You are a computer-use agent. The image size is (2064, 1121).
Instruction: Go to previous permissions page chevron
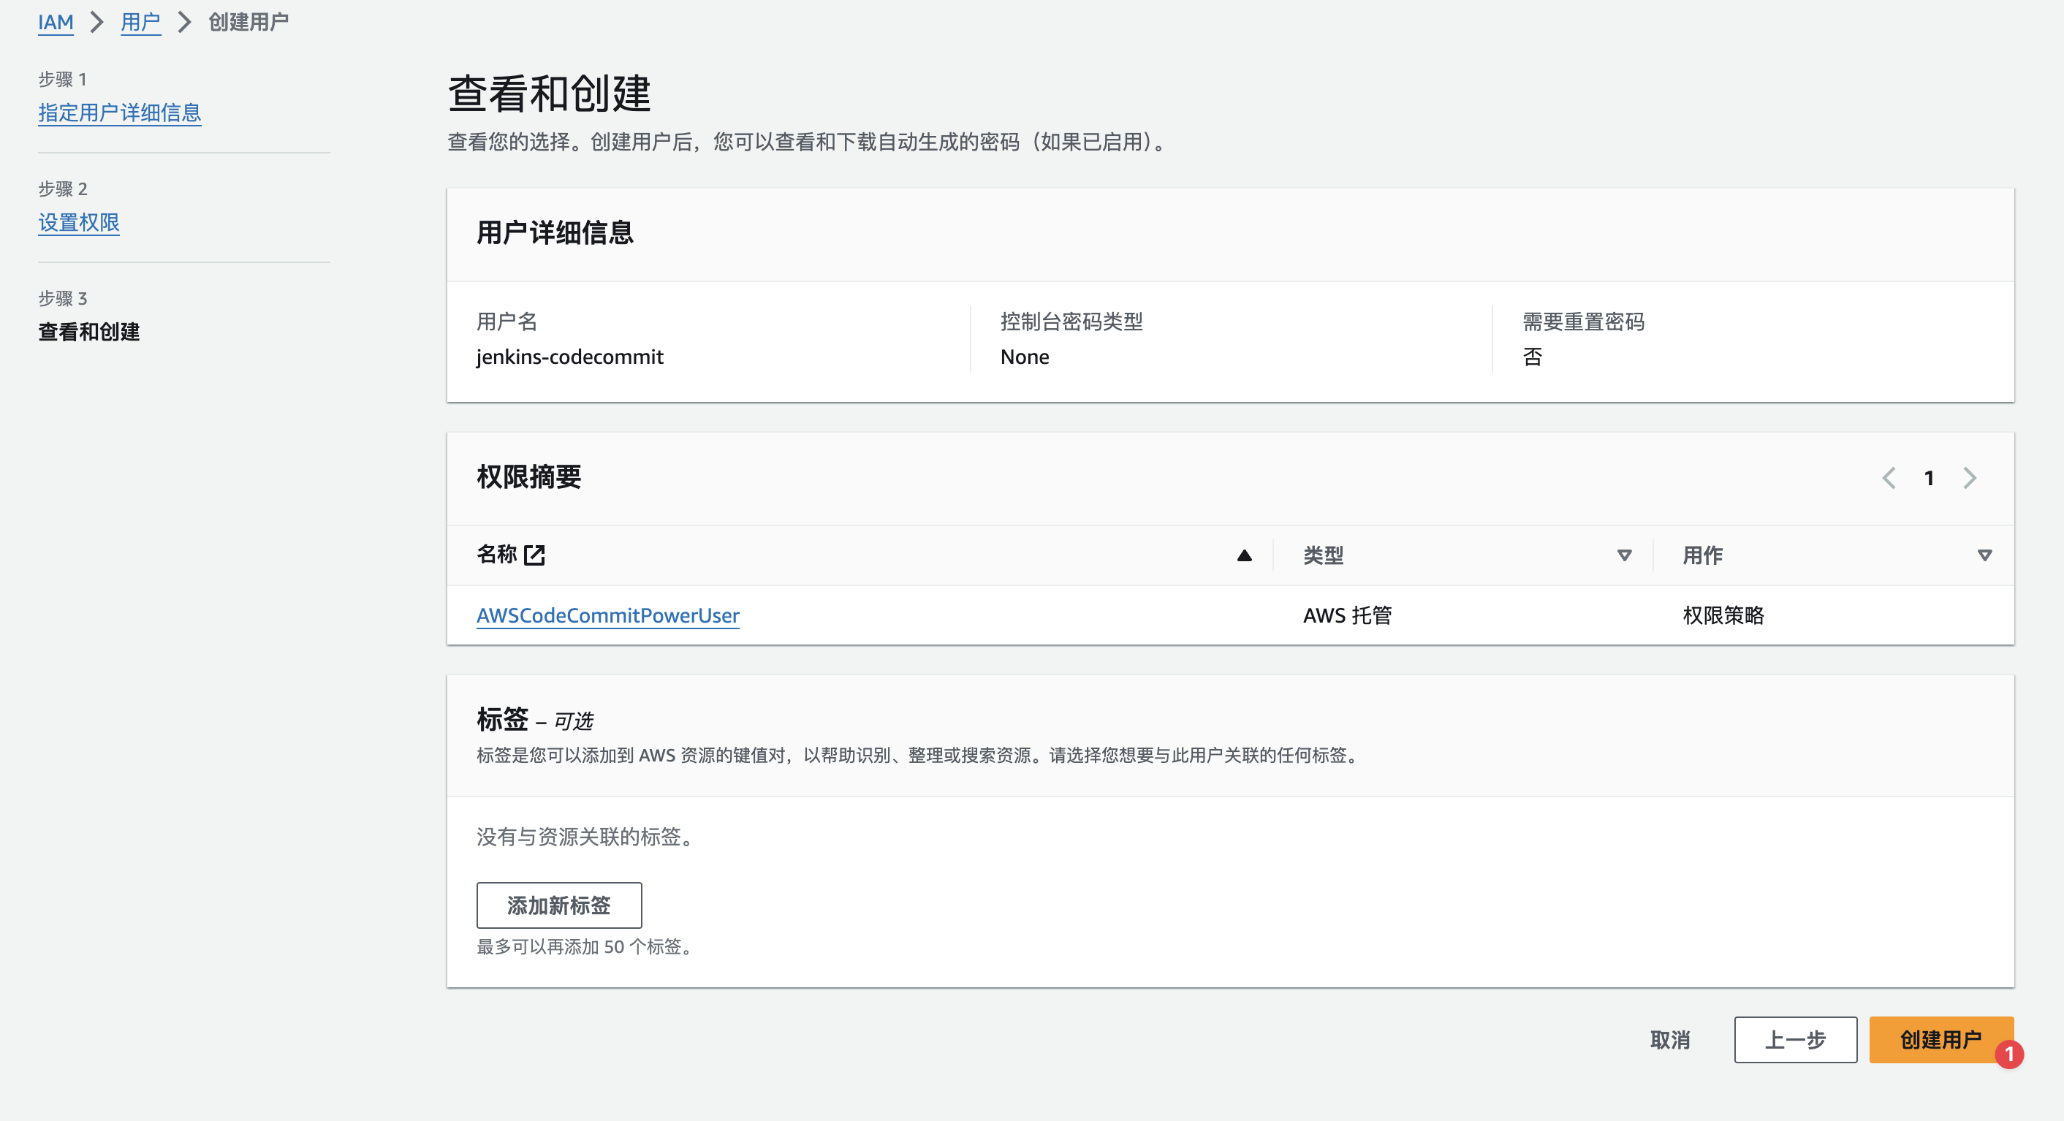coord(1889,479)
